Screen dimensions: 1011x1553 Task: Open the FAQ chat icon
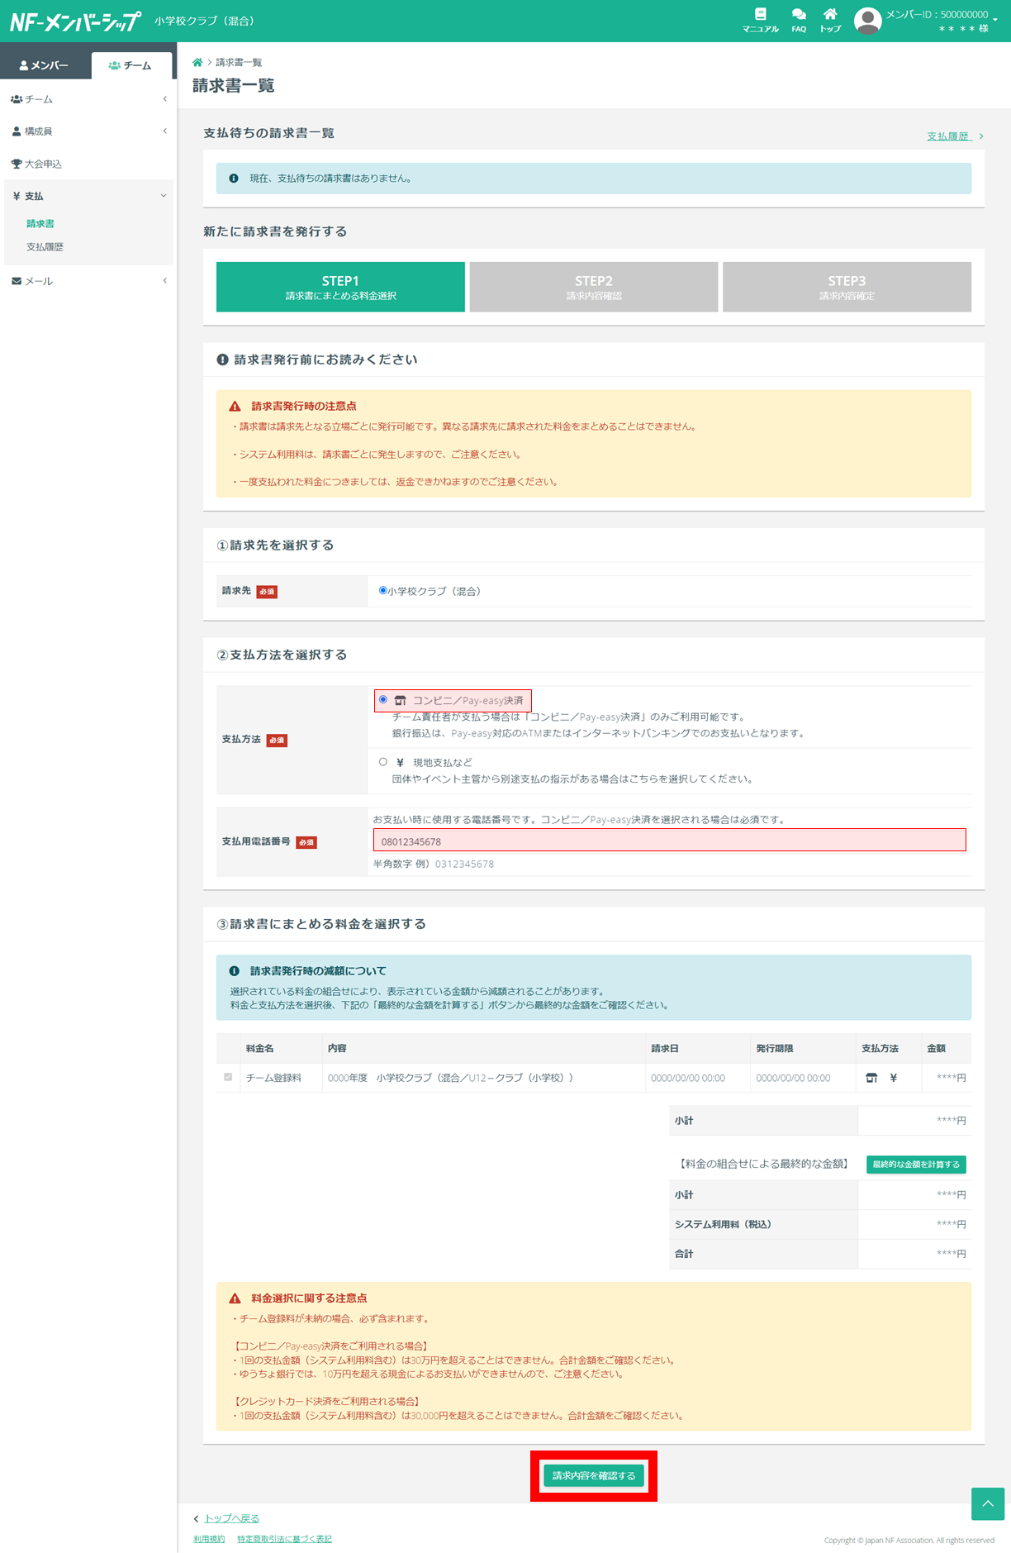click(x=799, y=20)
